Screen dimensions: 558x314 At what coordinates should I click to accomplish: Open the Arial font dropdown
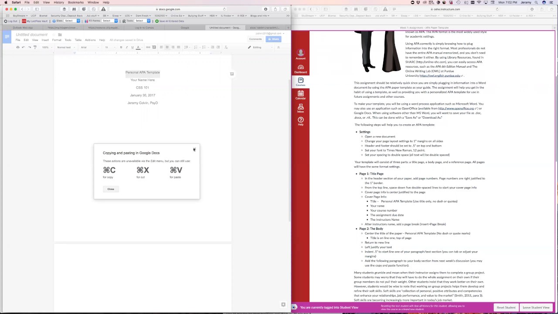[90, 47]
